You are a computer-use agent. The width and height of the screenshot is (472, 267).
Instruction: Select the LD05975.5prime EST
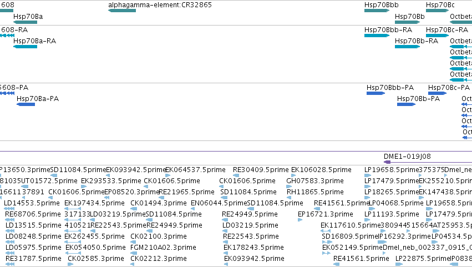(x=10, y=253)
